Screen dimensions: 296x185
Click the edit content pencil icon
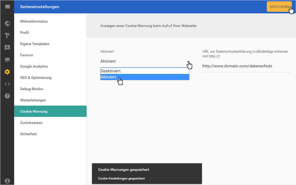(7, 48)
